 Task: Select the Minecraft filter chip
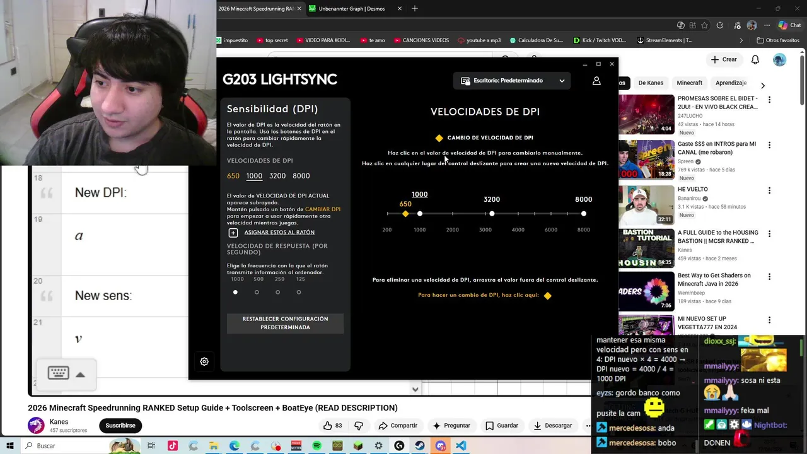tap(689, 83)
